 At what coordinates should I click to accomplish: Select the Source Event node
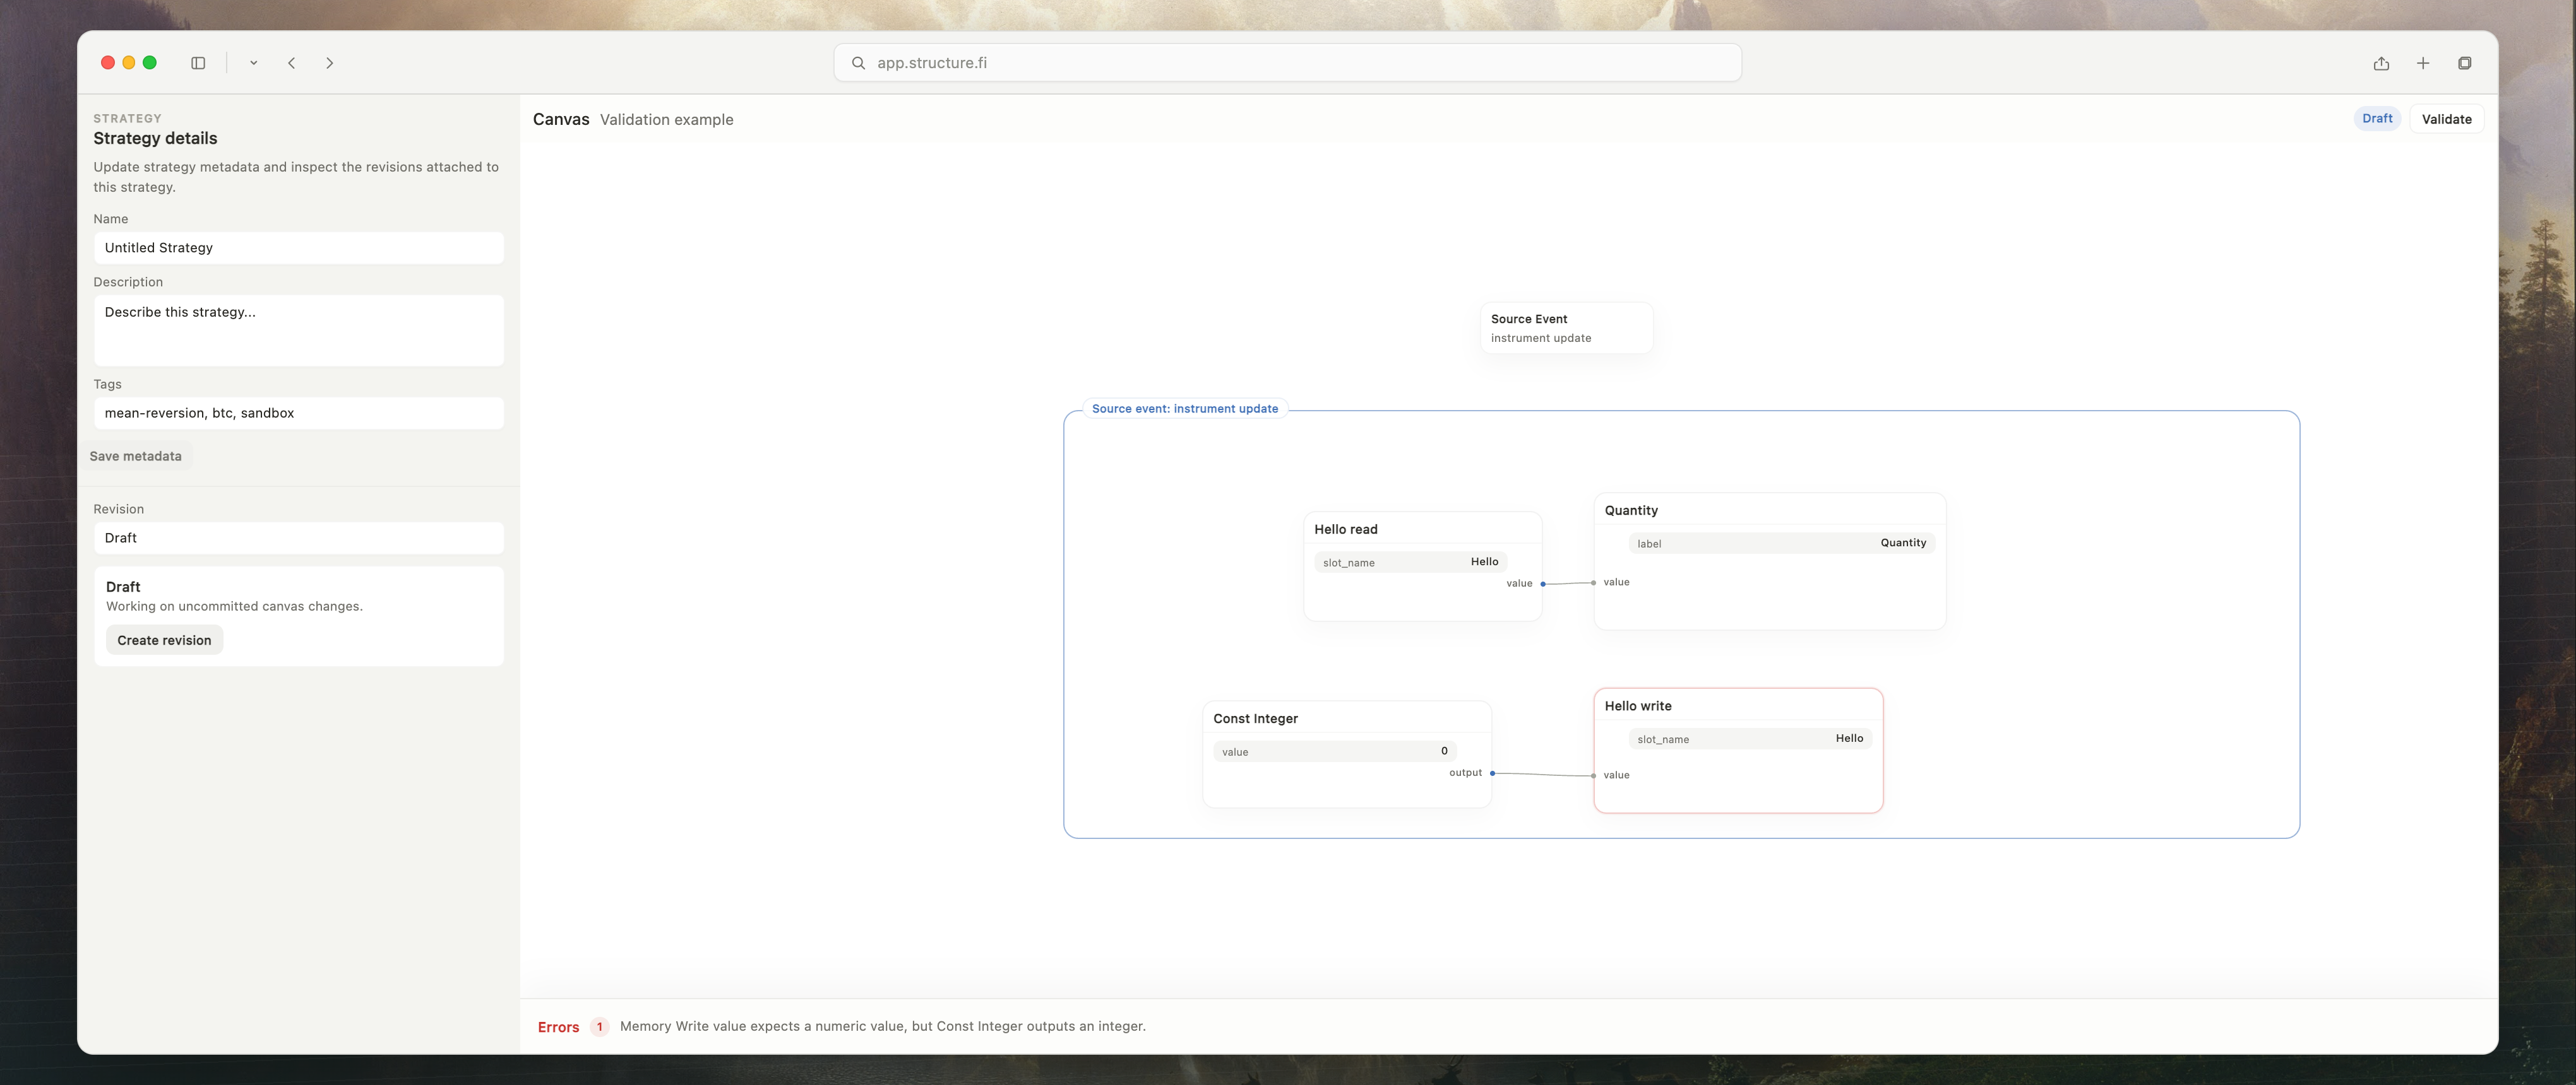point(1566,329)
